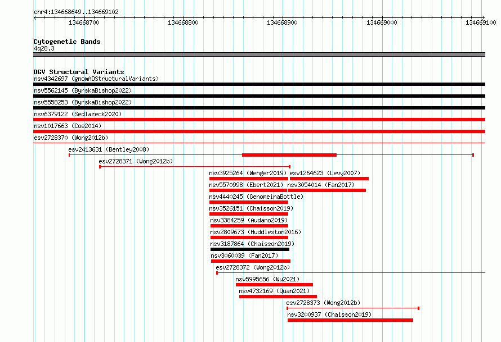This screenshot has width=501, height=342.
Task: Click the esv2728372 Wong2012b label
Action: [253, 267]
